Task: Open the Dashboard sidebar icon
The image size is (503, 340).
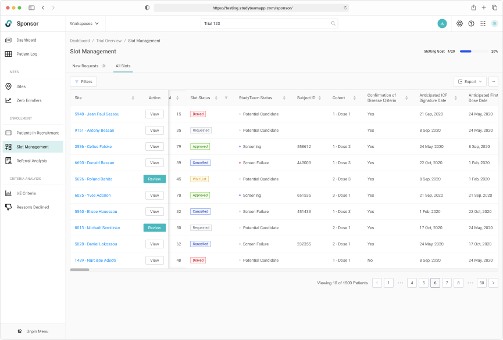Action: [9, 40]
